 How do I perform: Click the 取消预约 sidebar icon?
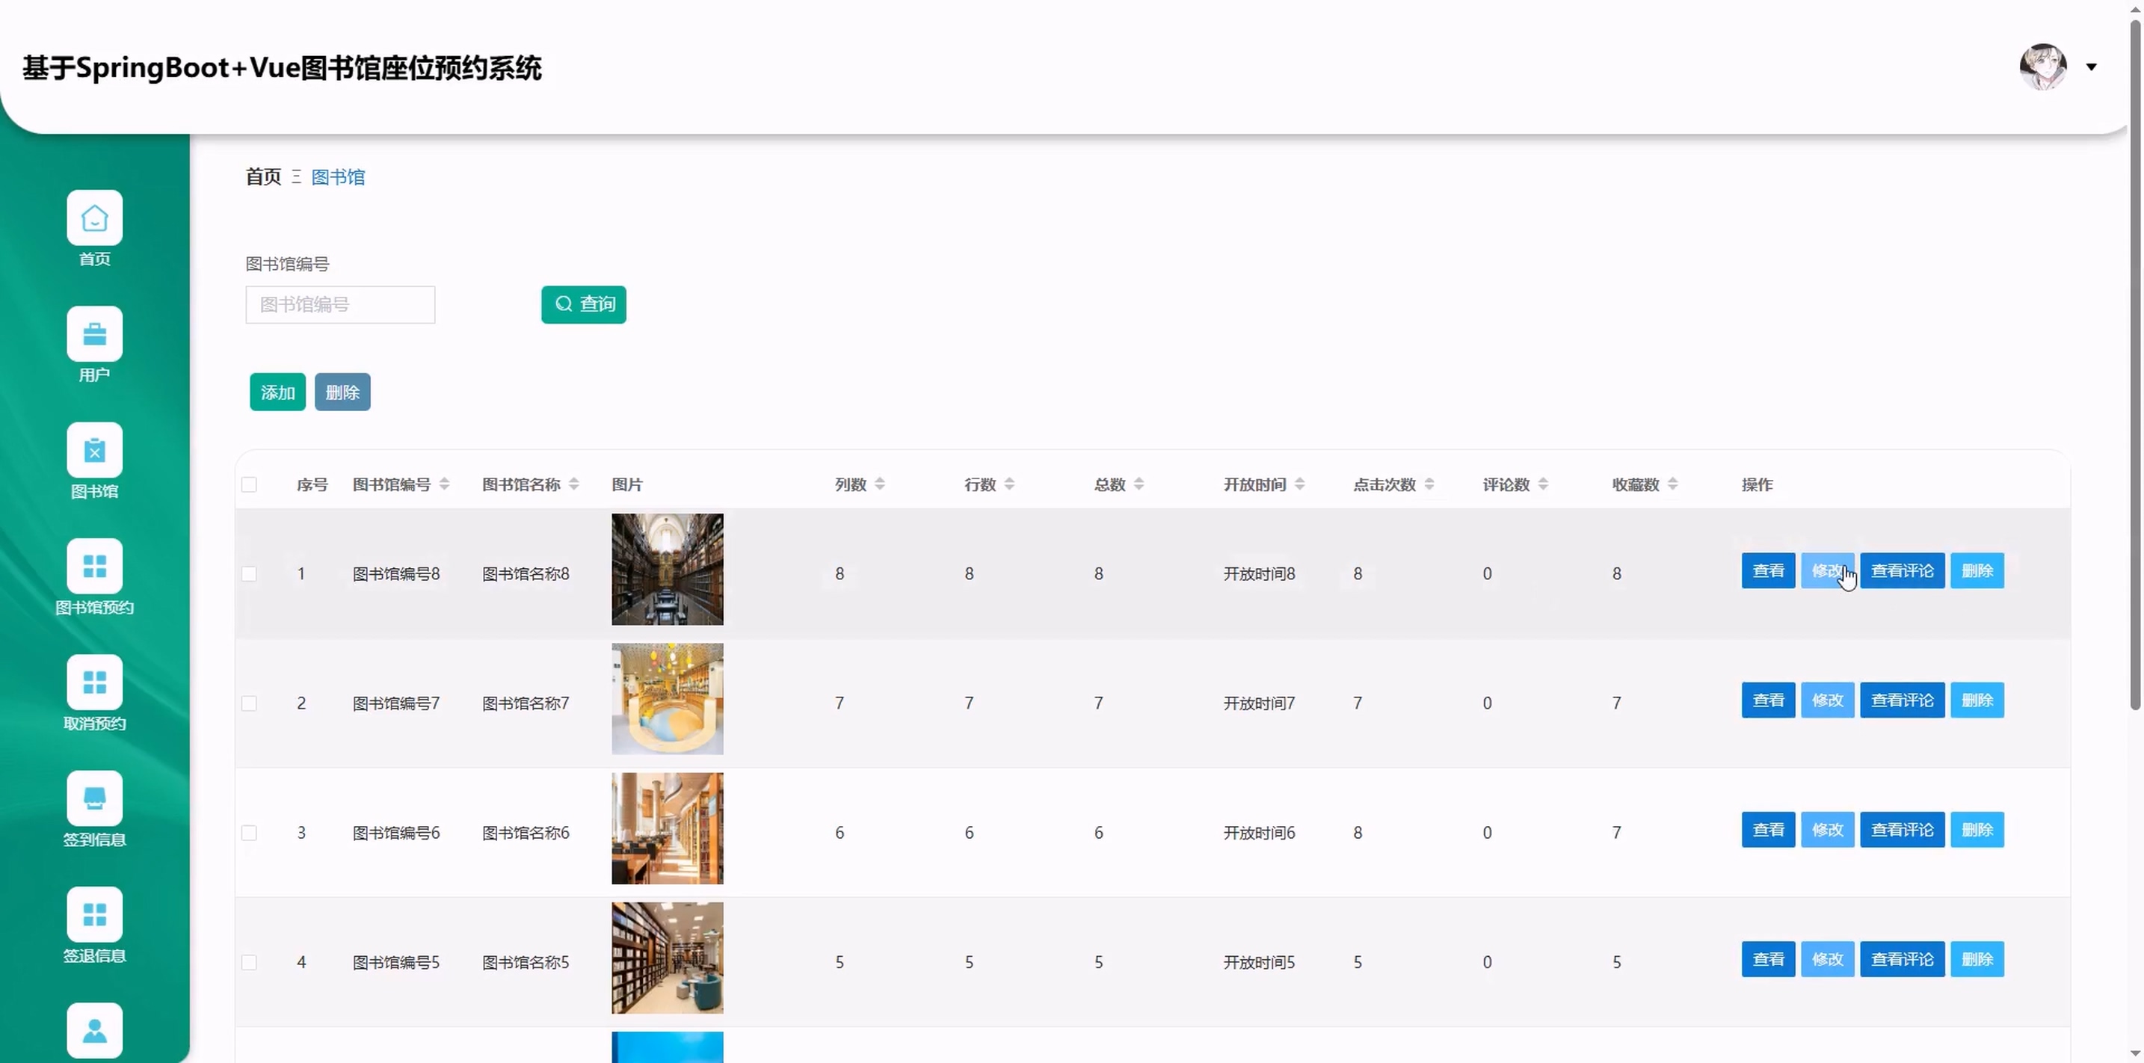click(x=94, y=683)
